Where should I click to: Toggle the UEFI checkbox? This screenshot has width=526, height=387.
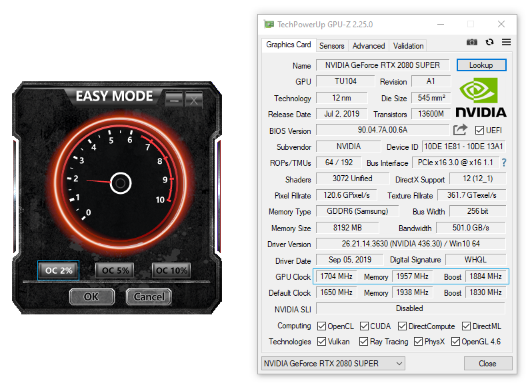click(x=479, y=130)
